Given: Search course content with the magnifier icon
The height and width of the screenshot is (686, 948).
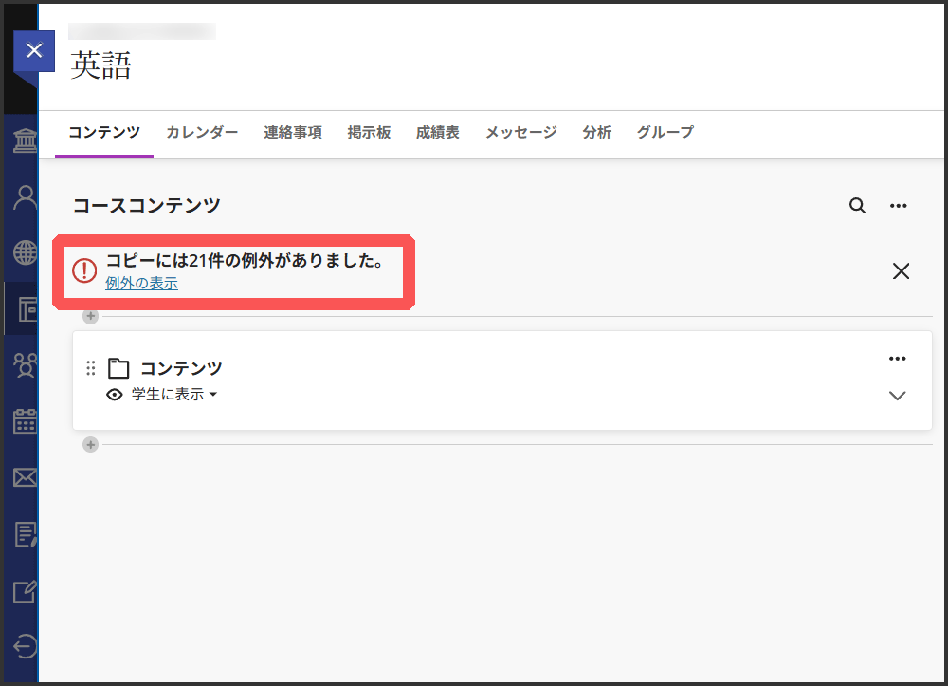Looking at the screenshot, I should pos(857,206).
